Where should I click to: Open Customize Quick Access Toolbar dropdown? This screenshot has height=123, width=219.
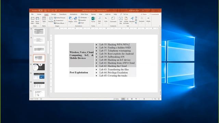point(59,11)
